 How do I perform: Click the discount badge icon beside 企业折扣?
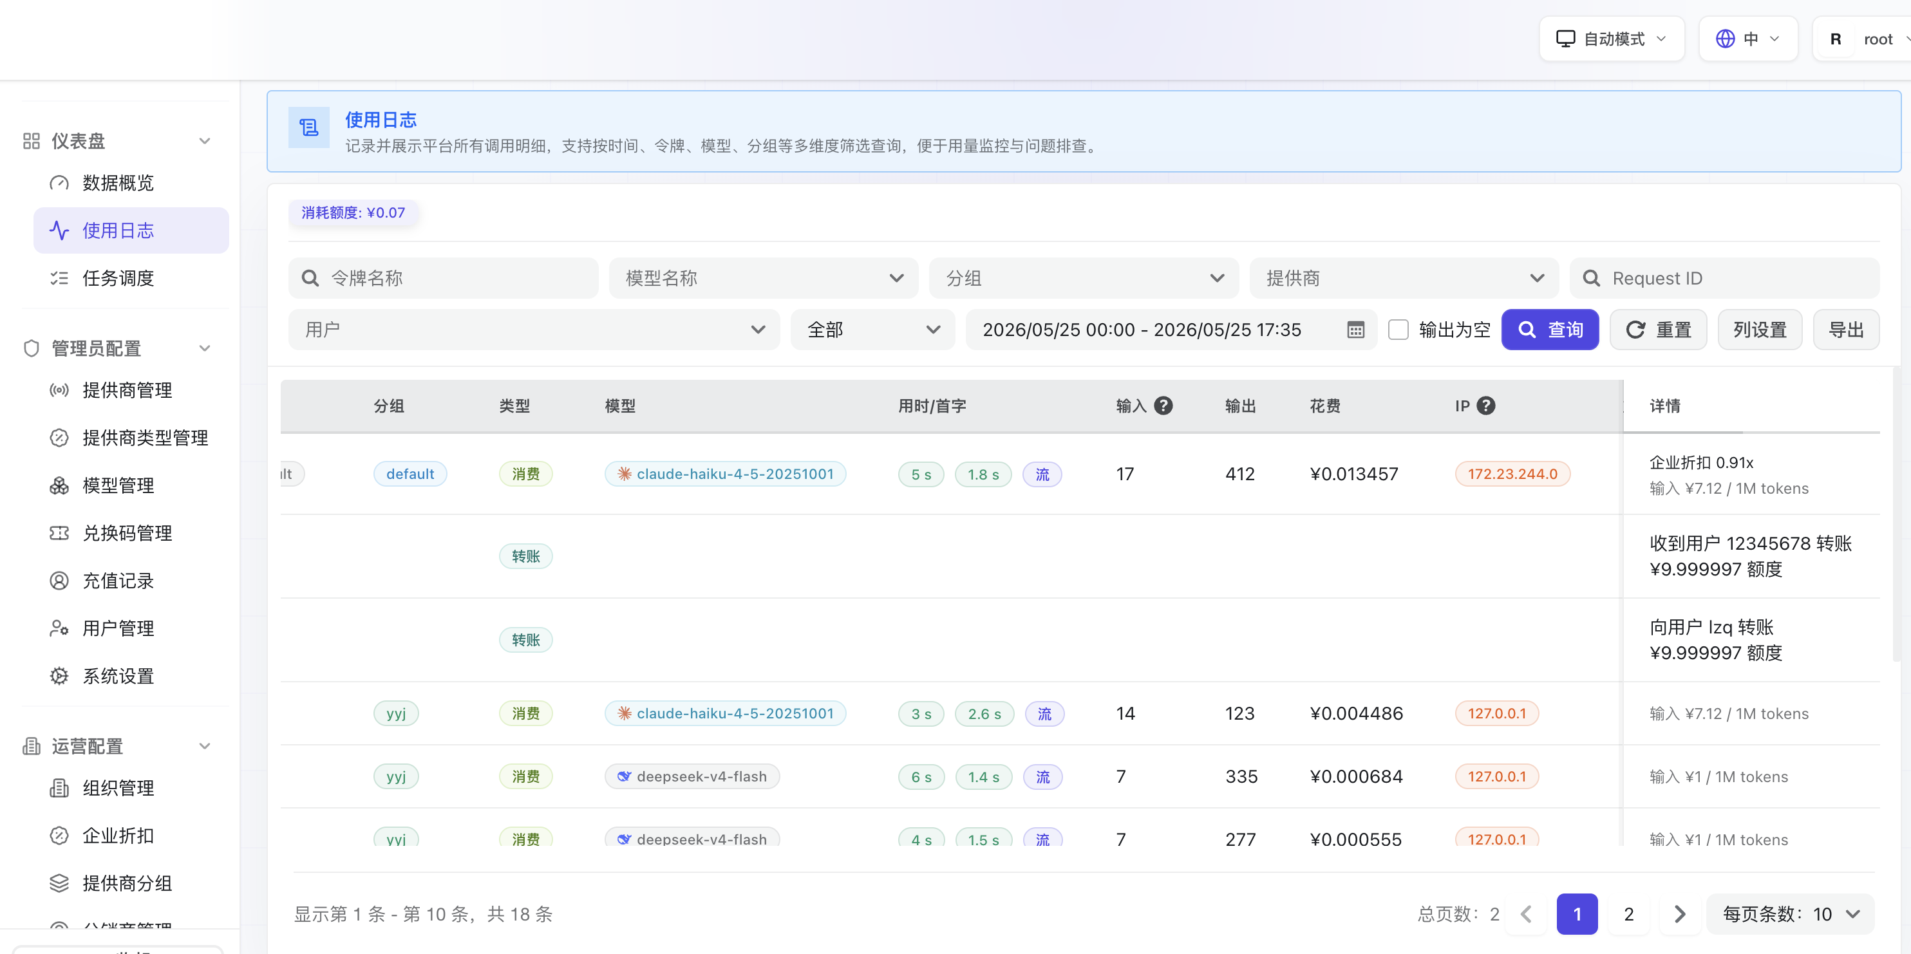click(x=59, y=836)
